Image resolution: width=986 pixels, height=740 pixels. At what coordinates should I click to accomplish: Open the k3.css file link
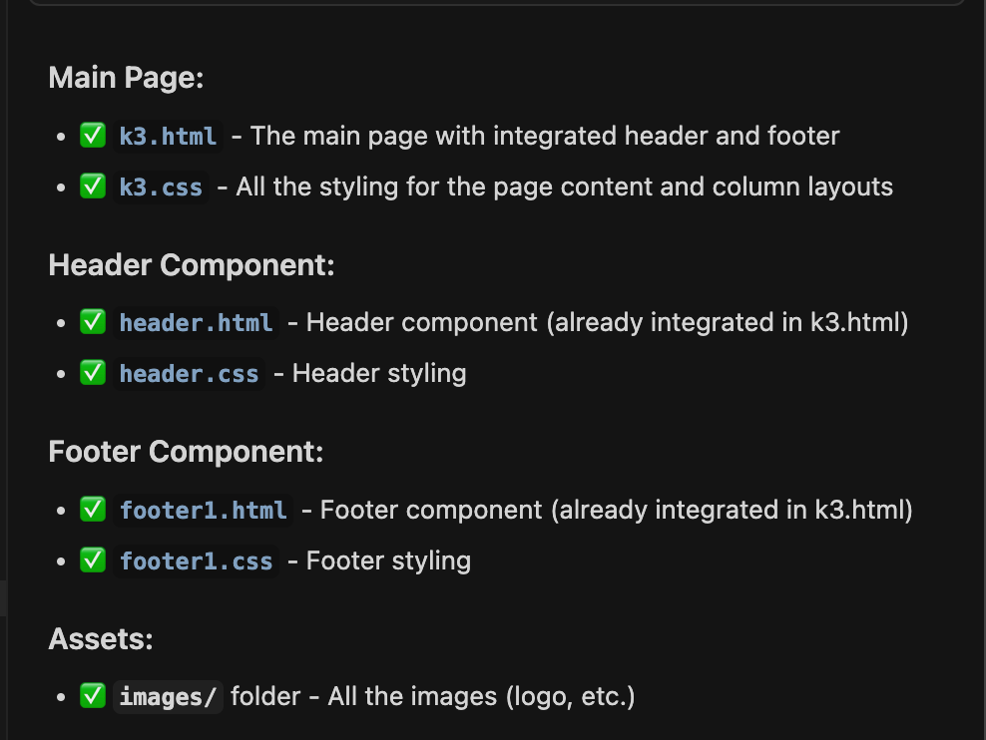(x=161, y=186)
